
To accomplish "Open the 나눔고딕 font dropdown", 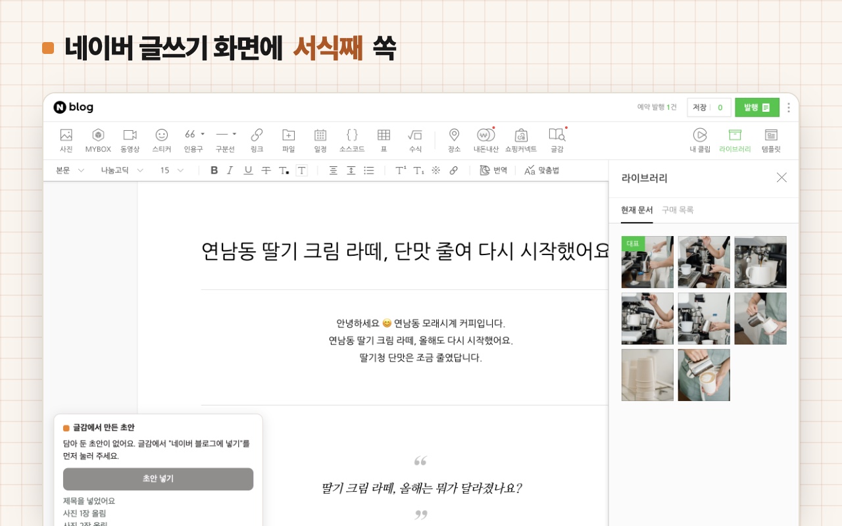I will [x=122, y=170].
